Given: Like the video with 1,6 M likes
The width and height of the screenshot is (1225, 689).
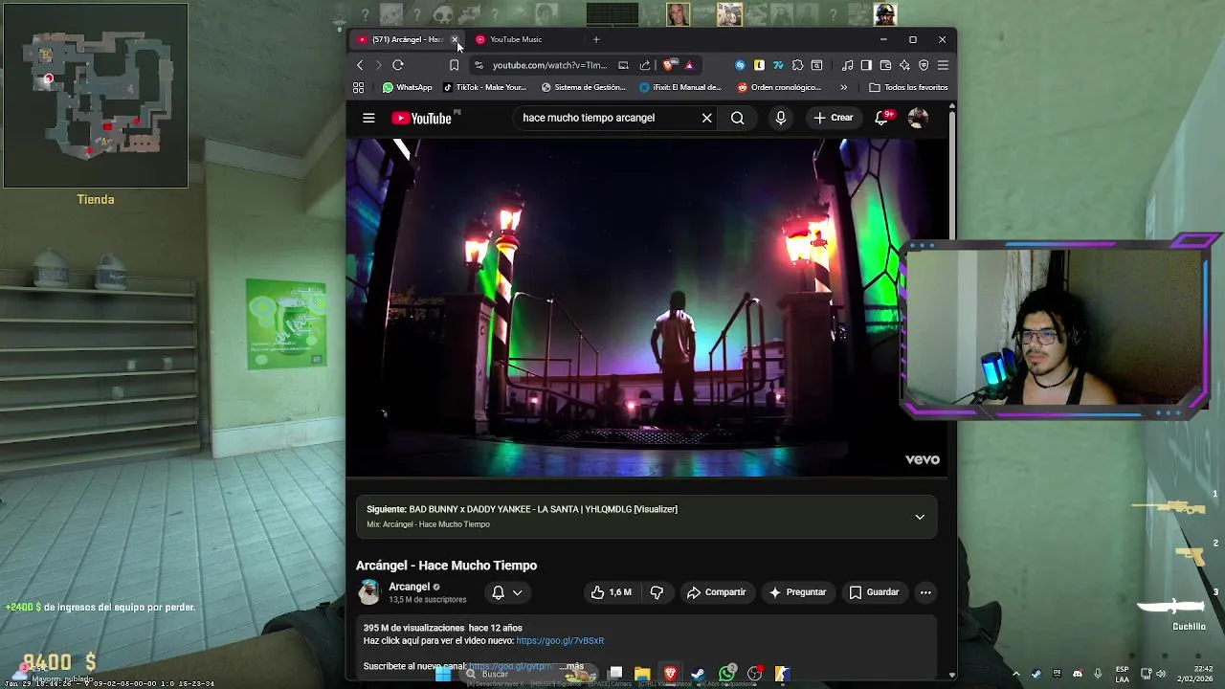Looking at the screenshot, I should (x=612, y=592).
